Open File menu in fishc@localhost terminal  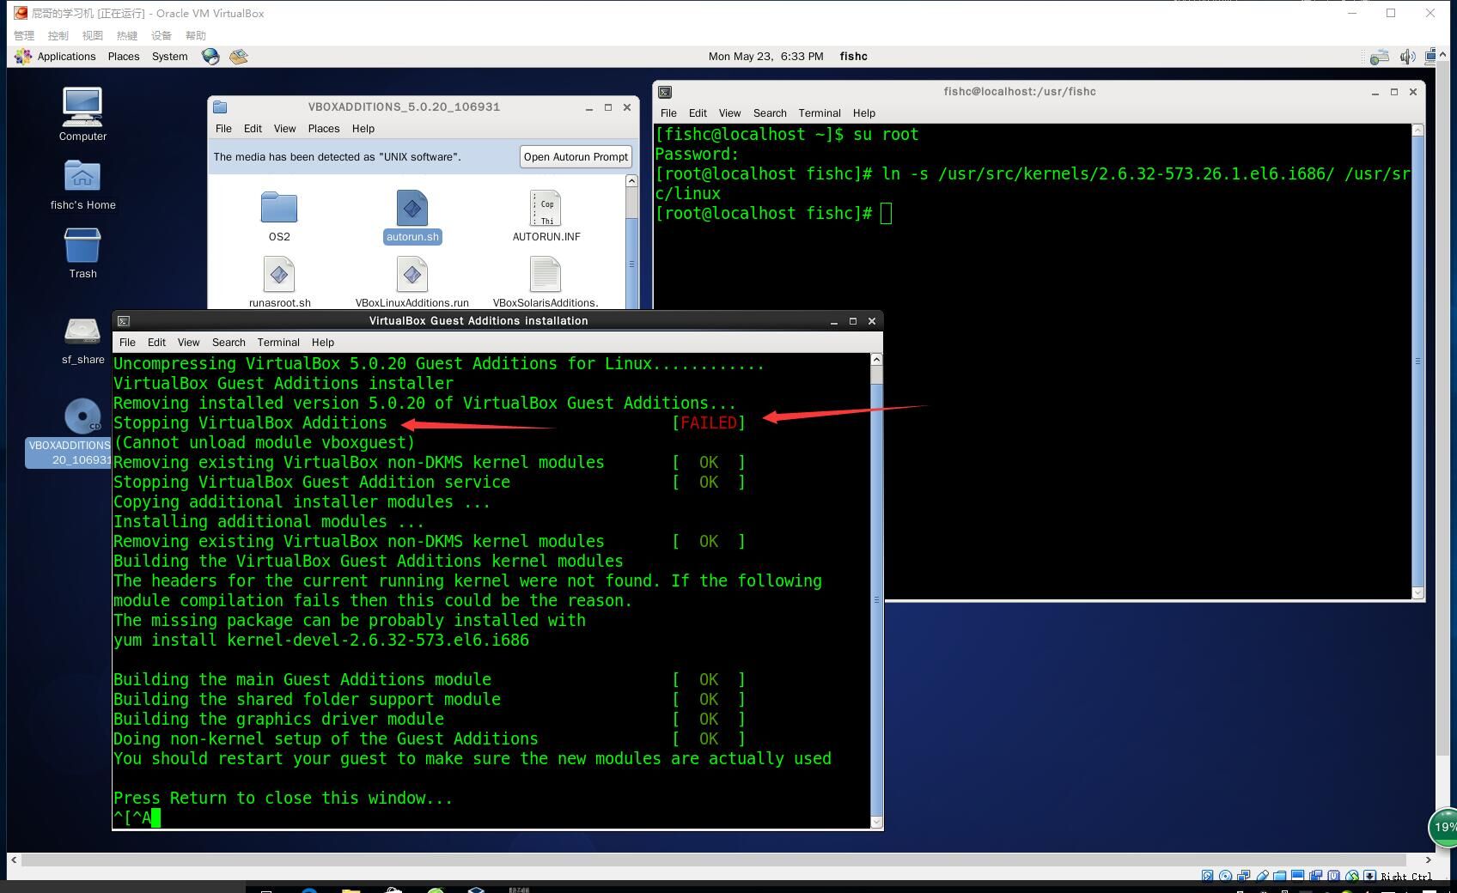coord(668,113)
